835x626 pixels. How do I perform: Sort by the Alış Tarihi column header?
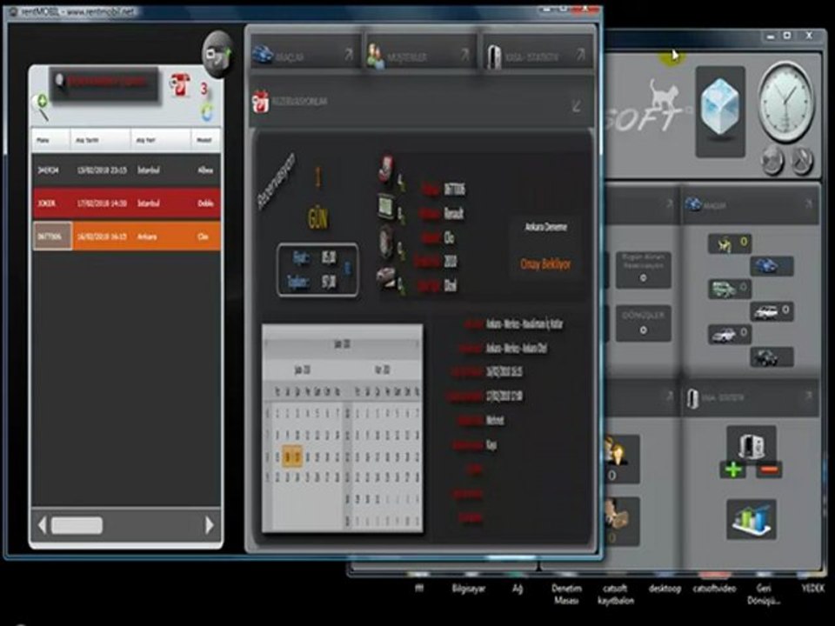click(x=100, y=140)
